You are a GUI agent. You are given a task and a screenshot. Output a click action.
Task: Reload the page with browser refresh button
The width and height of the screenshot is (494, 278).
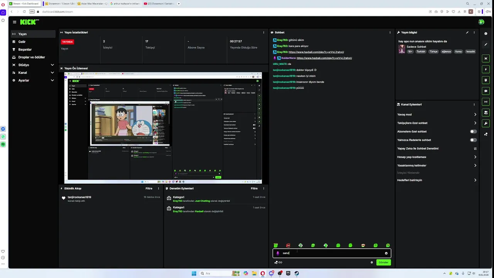pyautogui.click(x=24, y=12)
